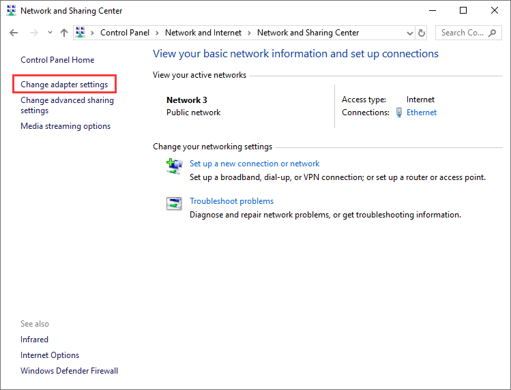The image size is (511, 390).
Task: Open Infrared under See also
Action: (34, 340)
